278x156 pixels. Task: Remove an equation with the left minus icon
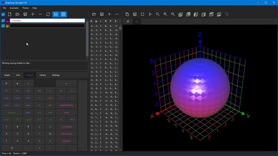[40, 14]
